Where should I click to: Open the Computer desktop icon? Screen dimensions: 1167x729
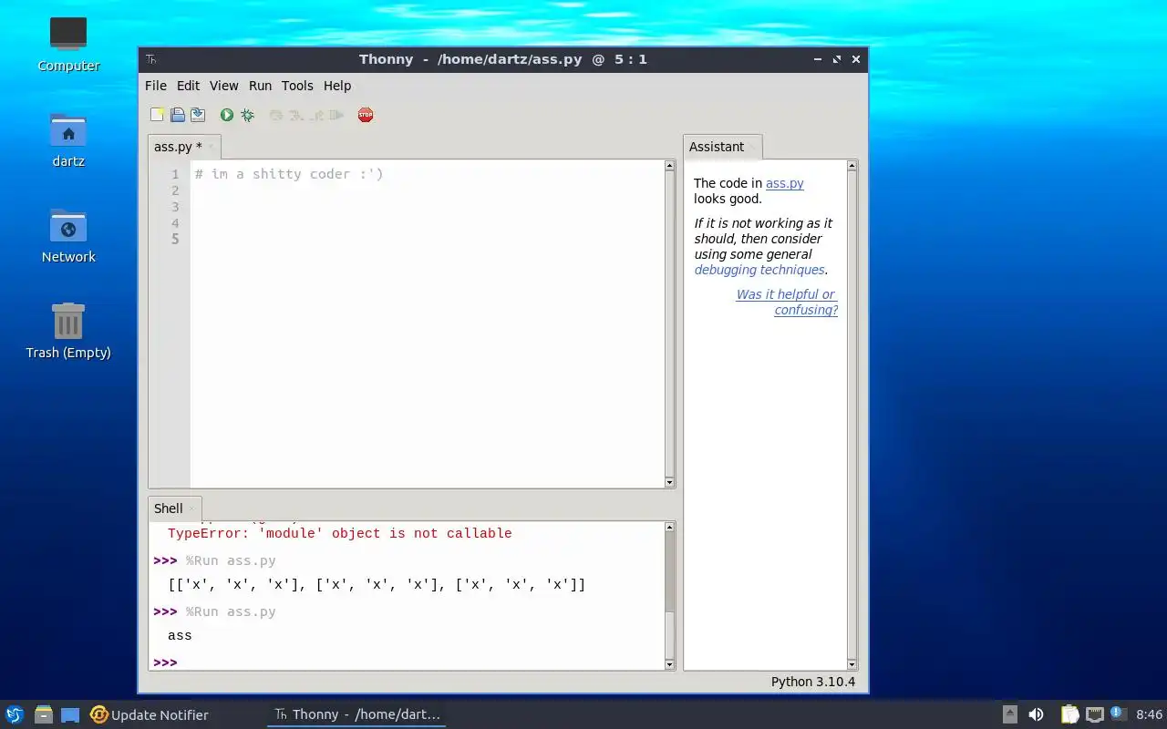pyautogui.click(x=68, y=44)
